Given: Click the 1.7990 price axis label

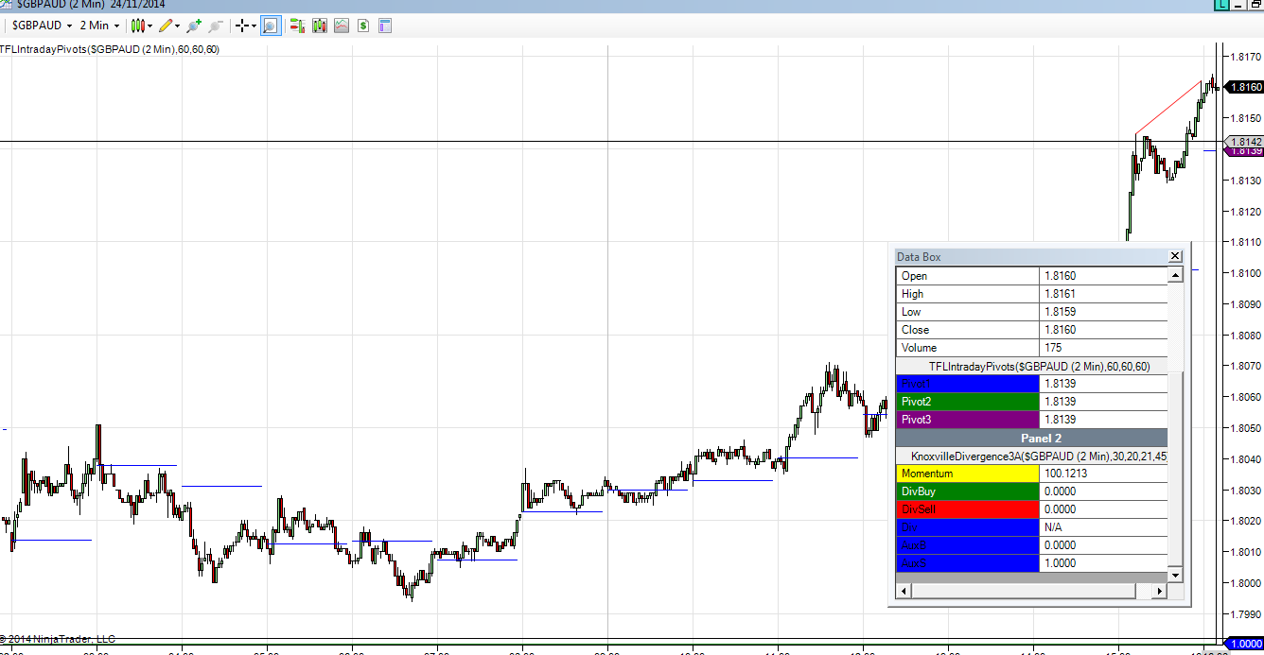Looking at the screenshot, I should pos(1245,614).
